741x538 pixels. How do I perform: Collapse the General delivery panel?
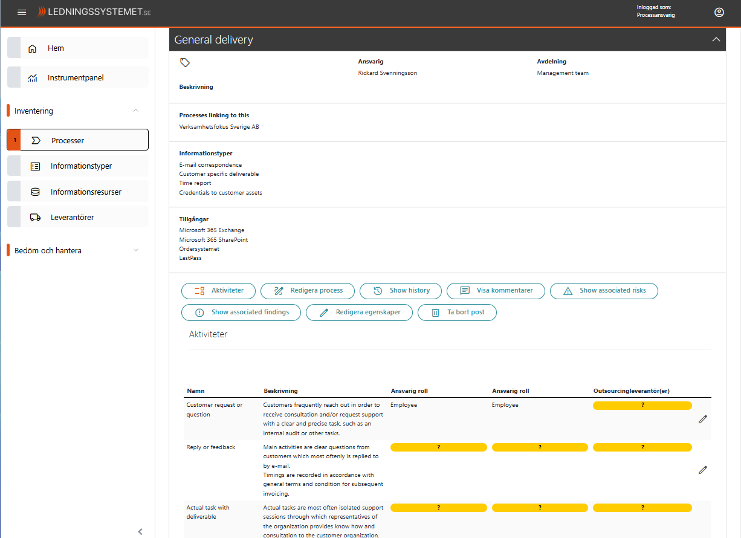click(x=716, y=39)
